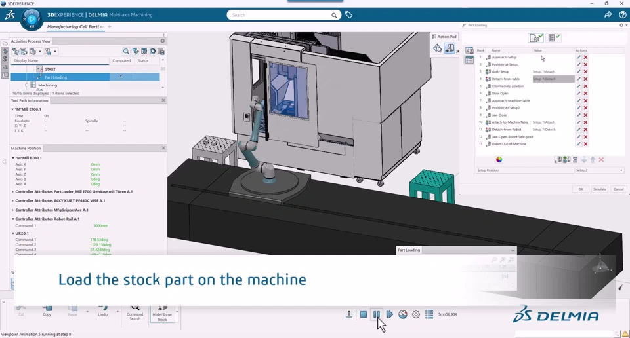This screenshot has height=338, width=630.
Task: Expand the Machining tree node
Action: coord(26,85)
